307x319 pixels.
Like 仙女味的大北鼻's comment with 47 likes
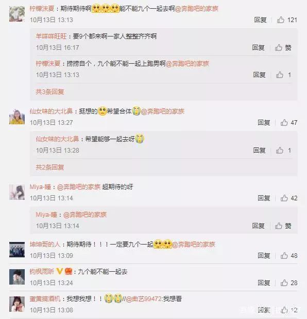[284, 122]
